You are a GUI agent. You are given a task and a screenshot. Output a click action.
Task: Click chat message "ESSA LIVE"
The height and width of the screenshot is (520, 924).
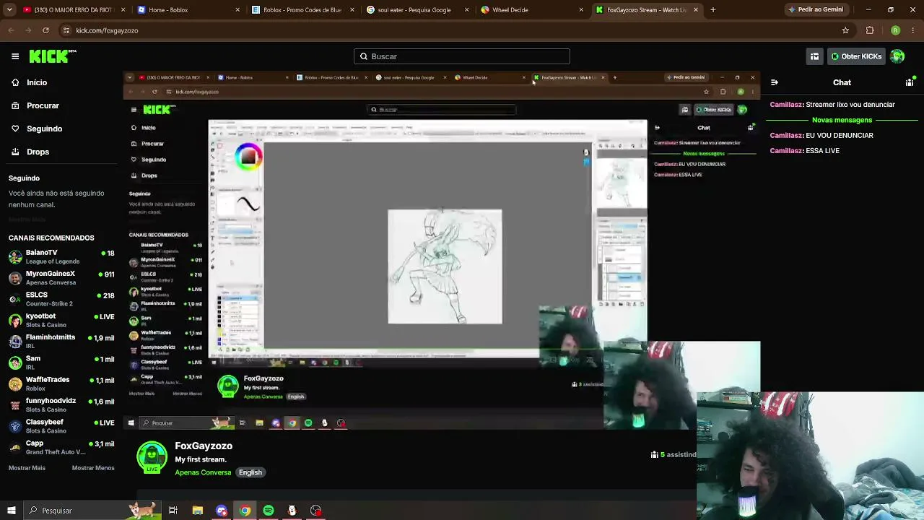pyautogui.click(x=822, y=150)
